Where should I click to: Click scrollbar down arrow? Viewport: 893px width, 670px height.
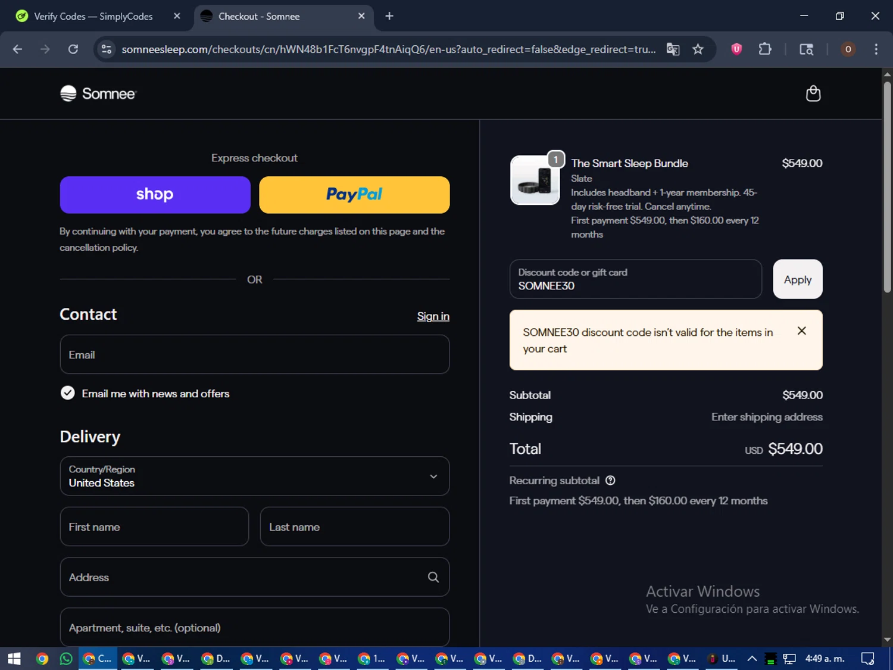click(887, 639)
